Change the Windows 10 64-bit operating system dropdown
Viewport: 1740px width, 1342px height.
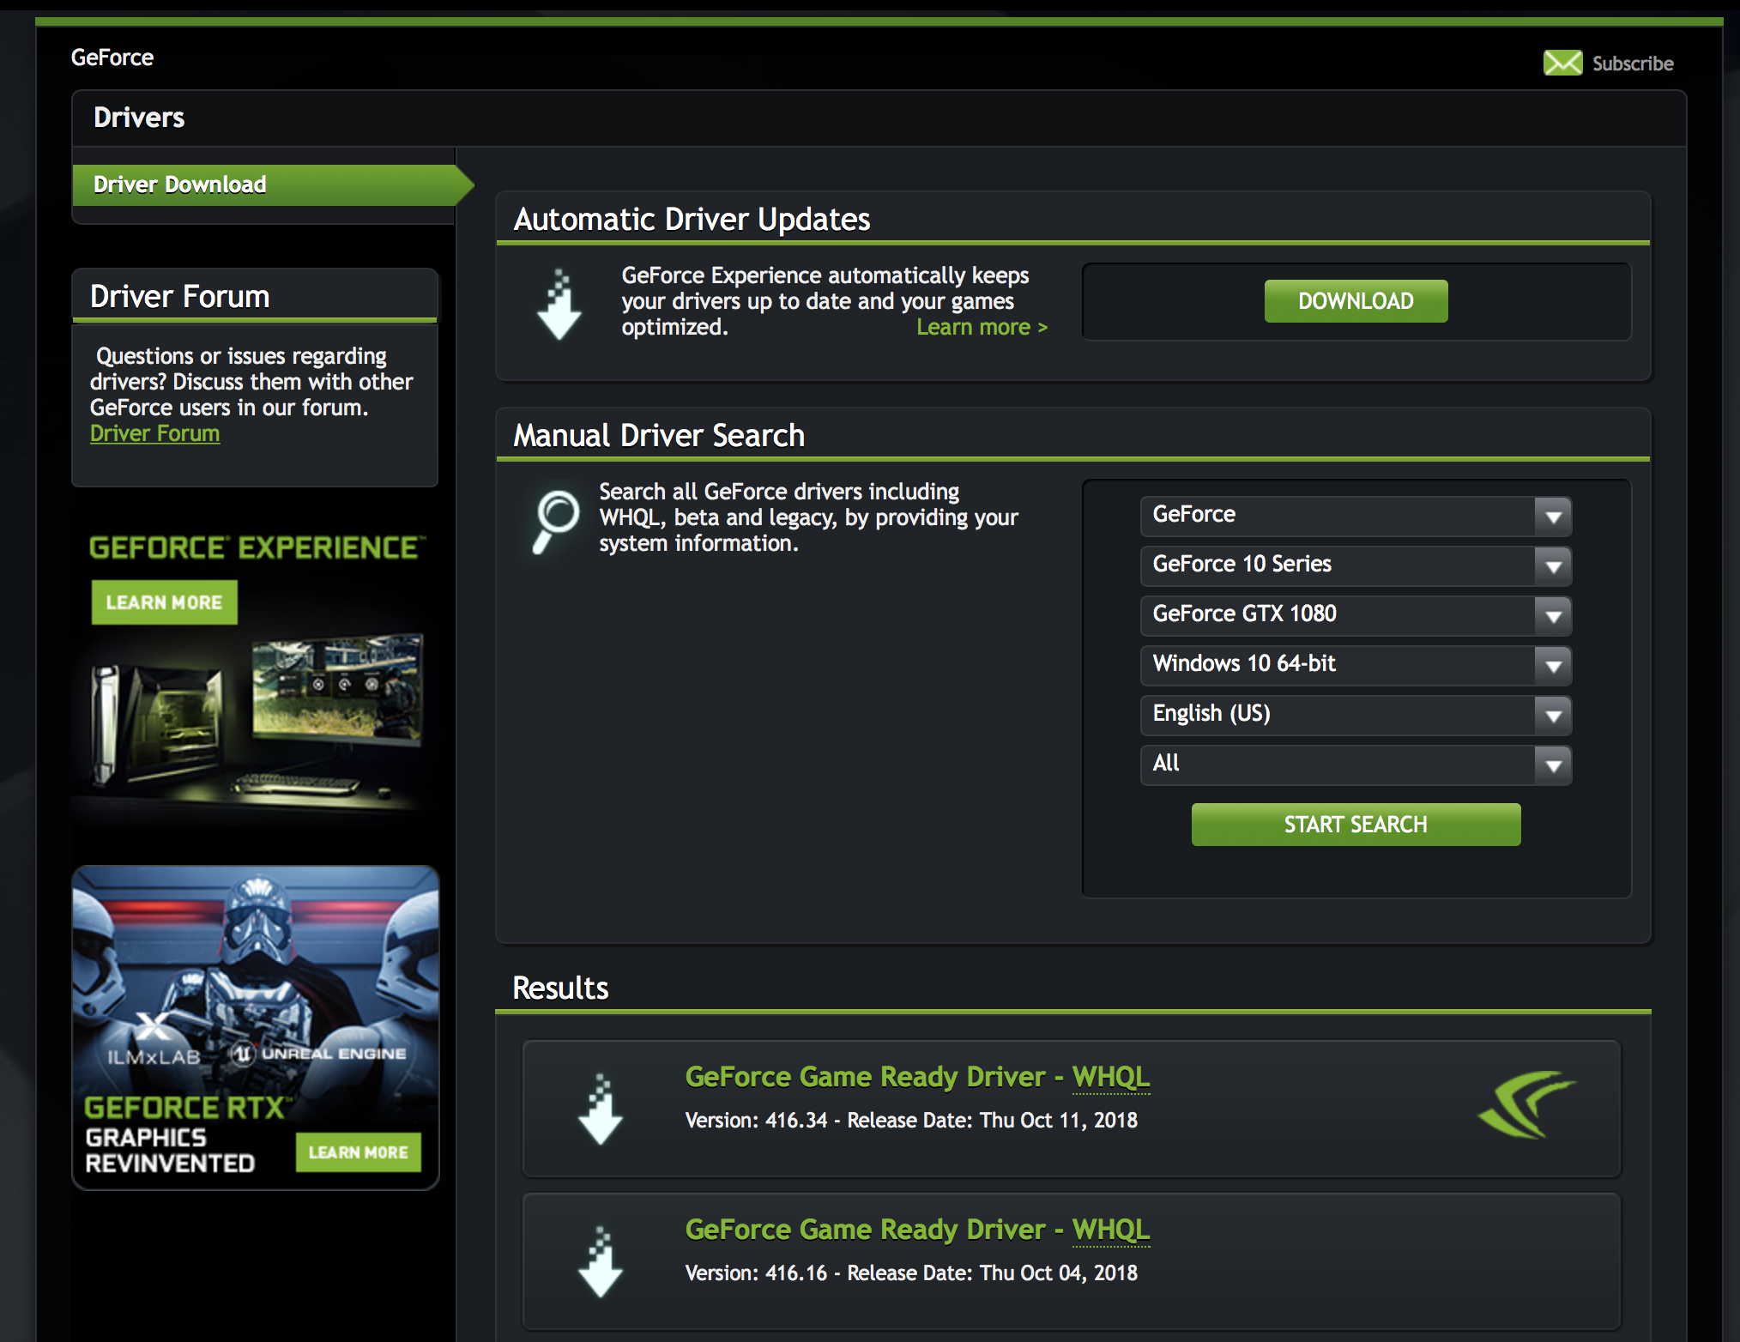pyautogui.click(x=1356, y=665)
